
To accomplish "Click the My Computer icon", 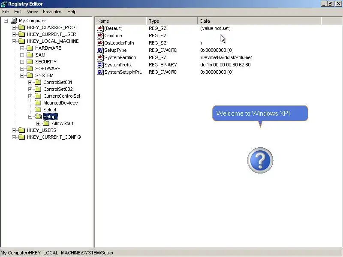I will pyautogui.click(x=14, y=21).
